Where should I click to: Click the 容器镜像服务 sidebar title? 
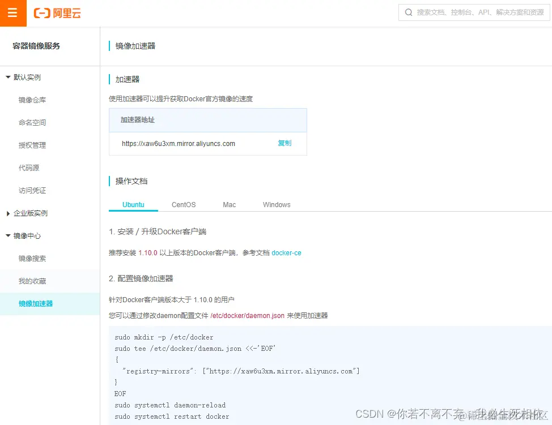click(36, 46)
